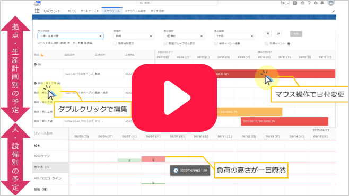Open the setup gear icon
This screenshot has height=196, width=349.
pyautogui.click(x=316, y=3)
